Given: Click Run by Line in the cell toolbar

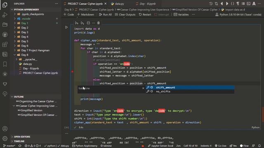Looking at the screenshot, I should (x=82, y=23).
